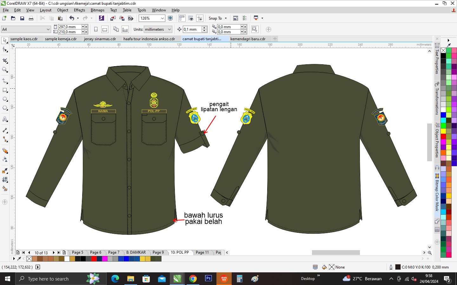Select the Freehand tool in toolbox

5,81
